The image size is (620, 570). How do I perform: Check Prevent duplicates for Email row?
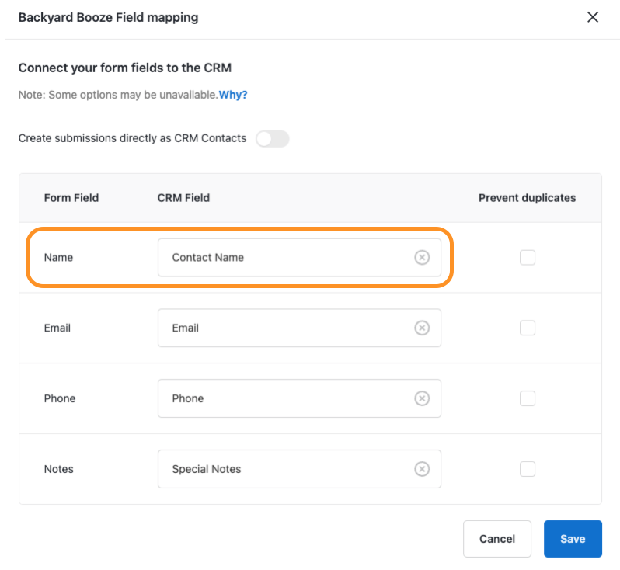coord(527,328)
